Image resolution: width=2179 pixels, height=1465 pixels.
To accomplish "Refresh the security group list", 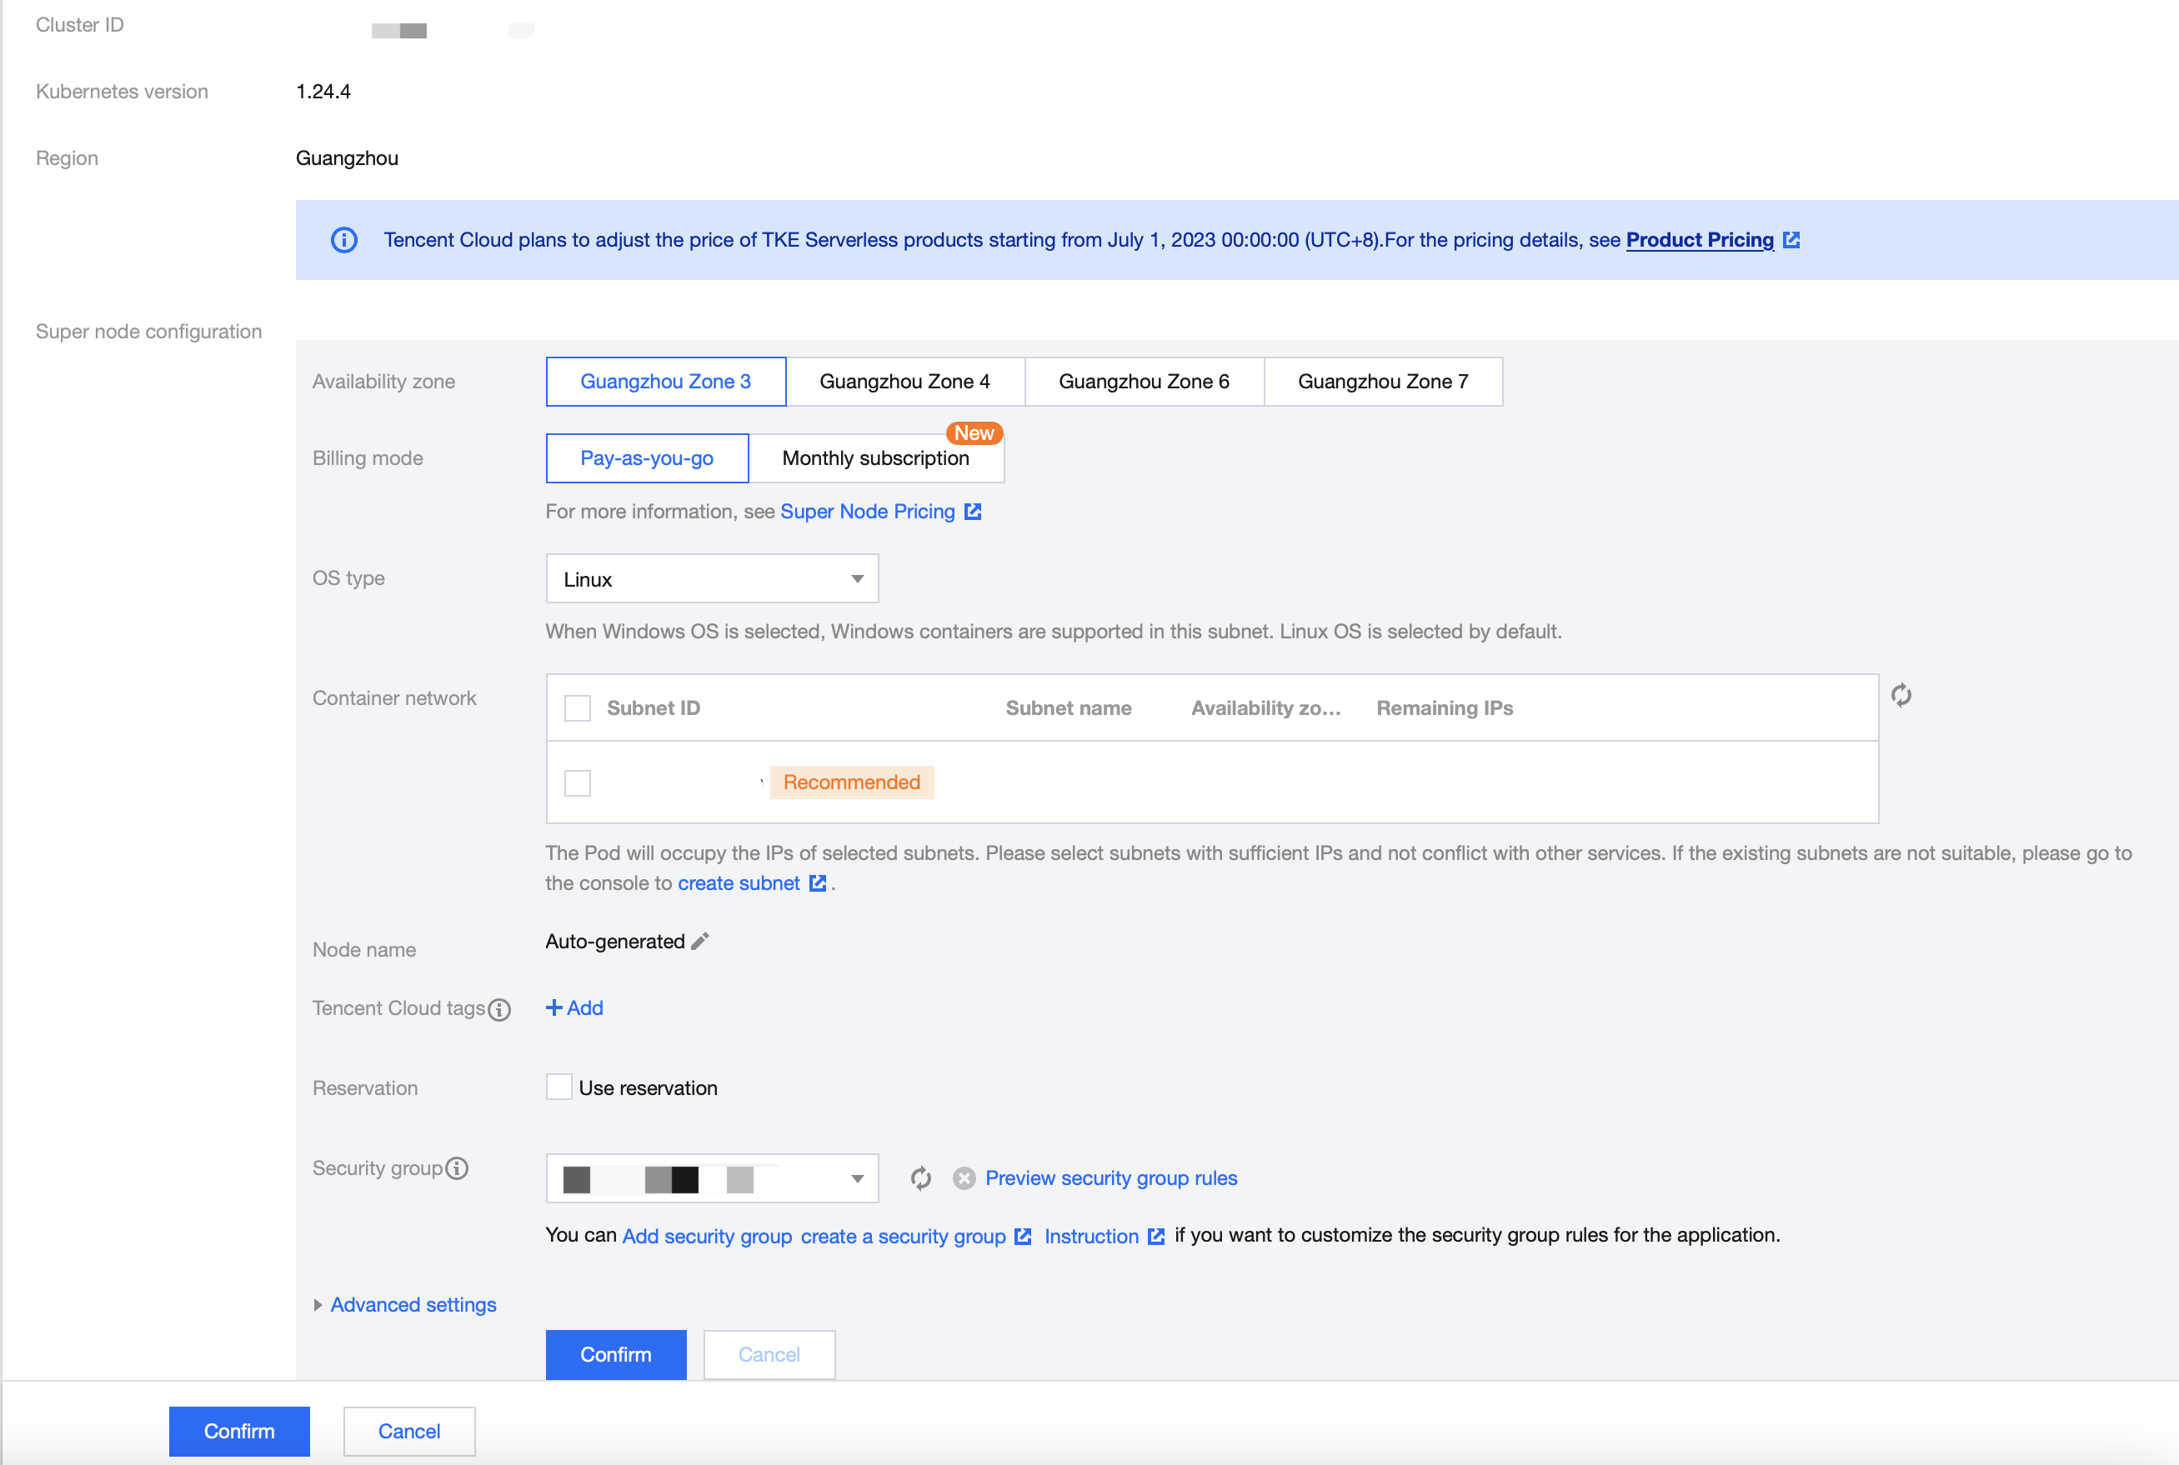I will pos(920,1178).
